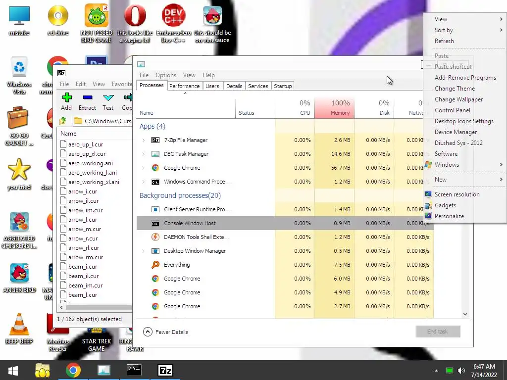Click the volume speaker tray icon
This screenshot has width=507, height=380.
pos(461,371)
